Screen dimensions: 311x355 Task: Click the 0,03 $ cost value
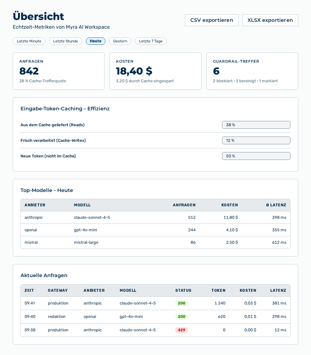coord(250,303)
